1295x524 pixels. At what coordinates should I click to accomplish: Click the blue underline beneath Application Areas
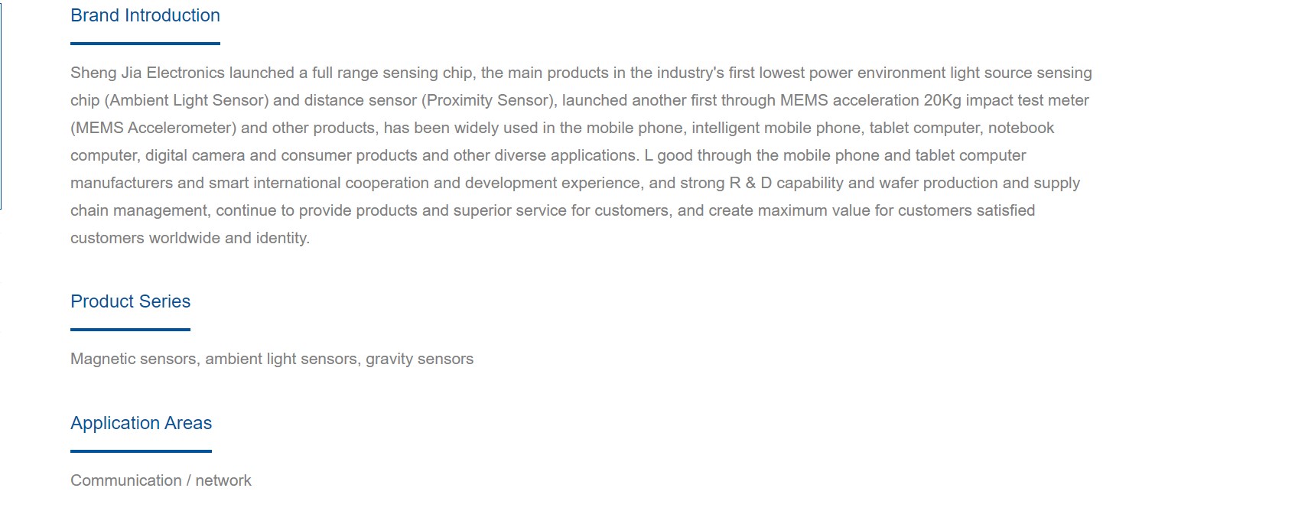point(142,451)
